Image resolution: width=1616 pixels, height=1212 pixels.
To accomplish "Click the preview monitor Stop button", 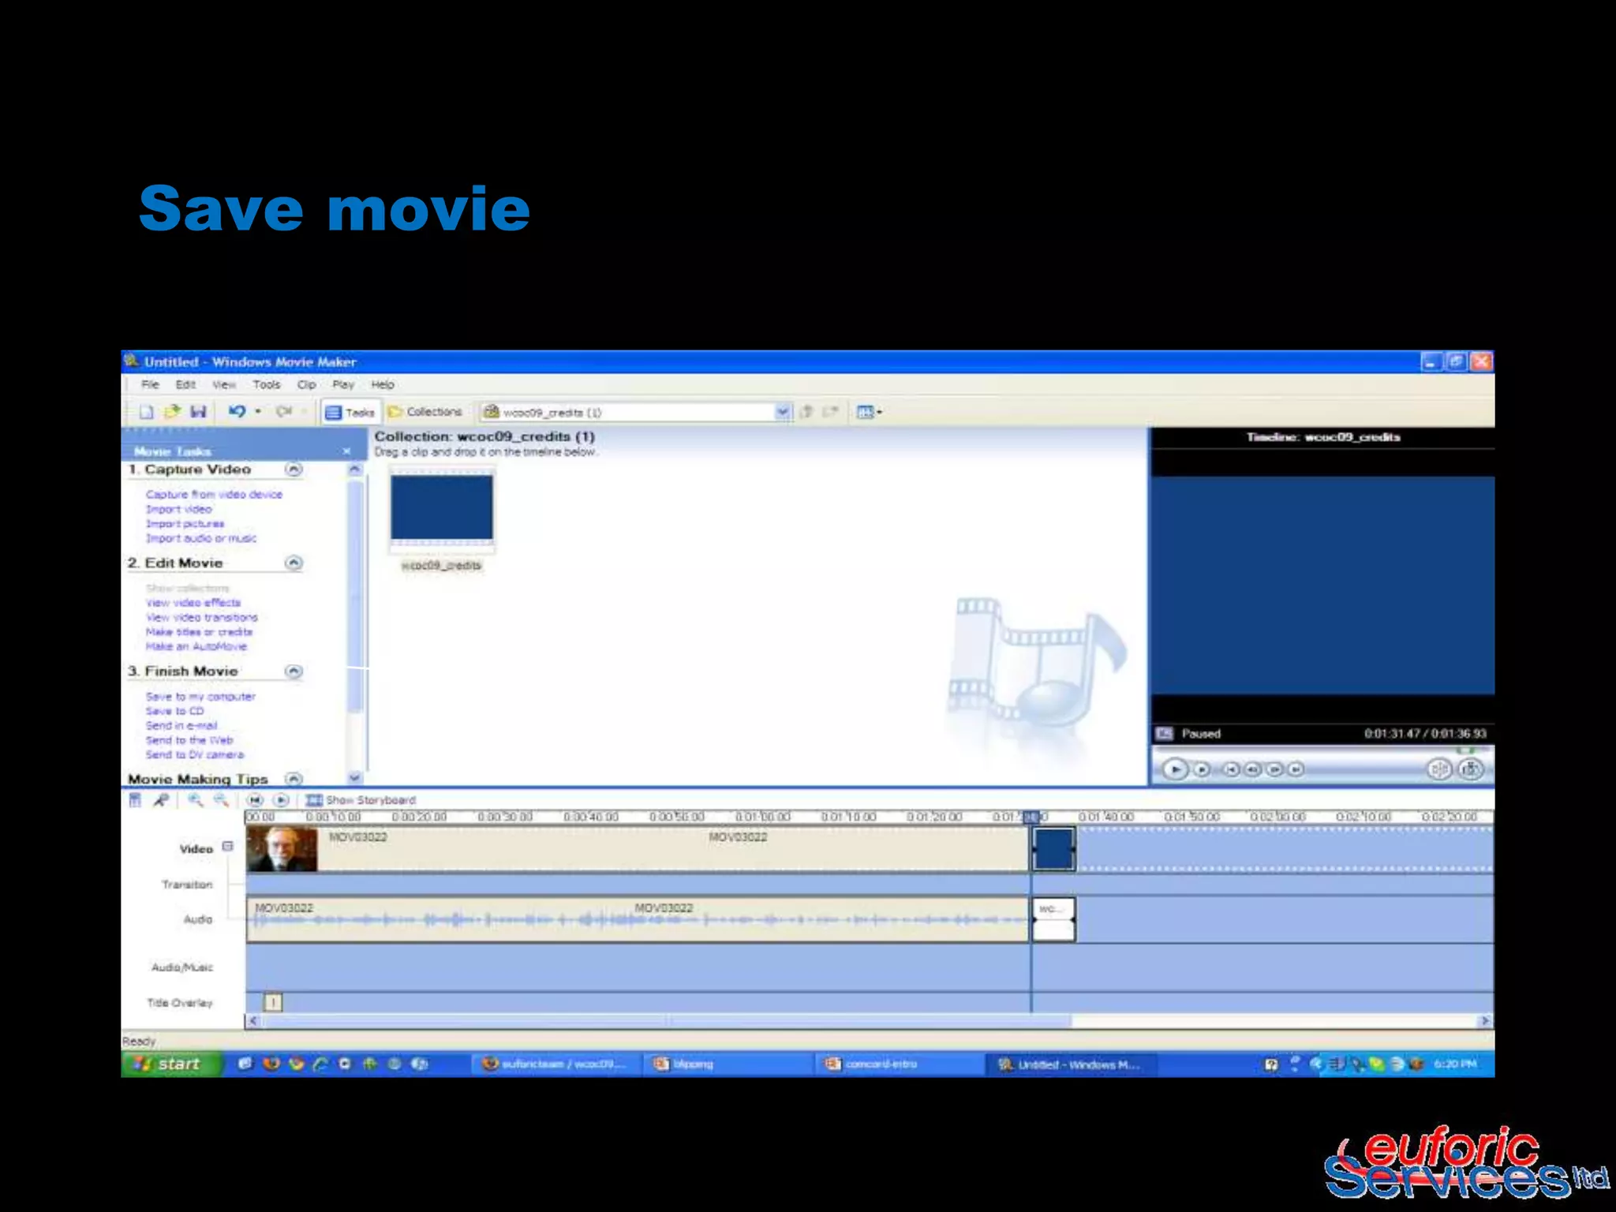I will 1202,769.
